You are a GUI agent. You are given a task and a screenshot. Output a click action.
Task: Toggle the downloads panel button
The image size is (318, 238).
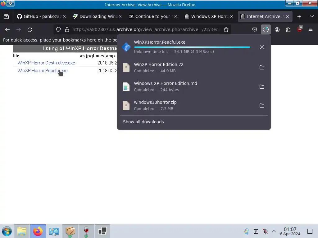pos(266,29)
